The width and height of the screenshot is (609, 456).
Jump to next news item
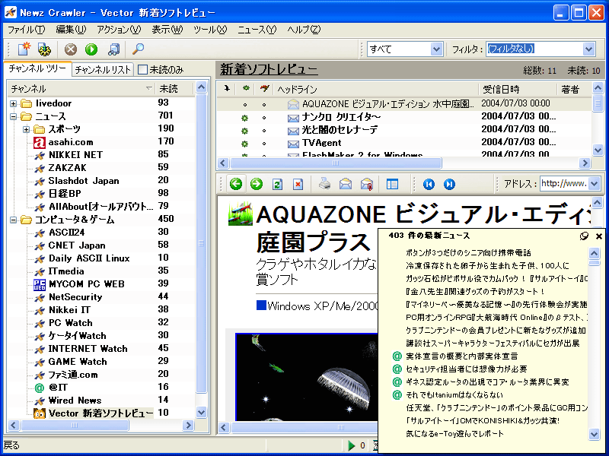pos(449,184)
